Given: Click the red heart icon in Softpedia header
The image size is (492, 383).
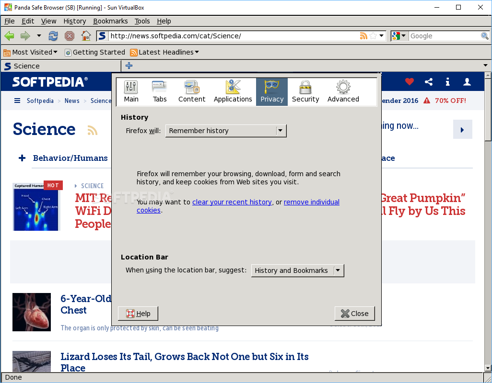Looking at the screenshot, I should pyautogui.click(x=409, y=82).
